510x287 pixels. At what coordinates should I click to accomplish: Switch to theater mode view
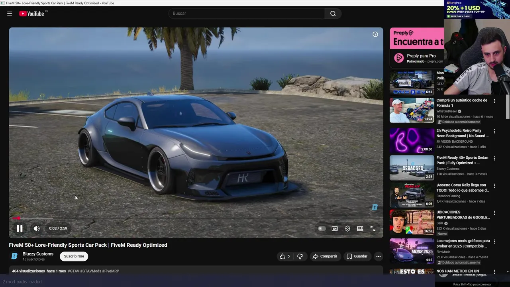coord(360,228)
